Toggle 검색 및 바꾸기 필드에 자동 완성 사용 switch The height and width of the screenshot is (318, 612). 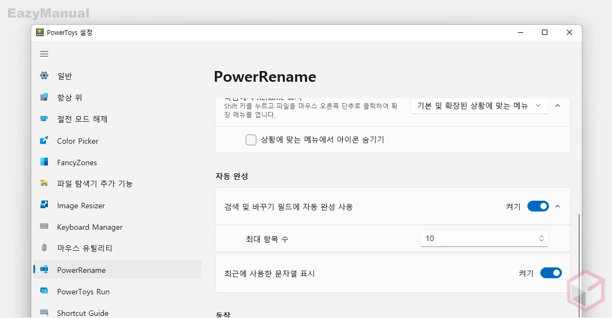point(538,206)
